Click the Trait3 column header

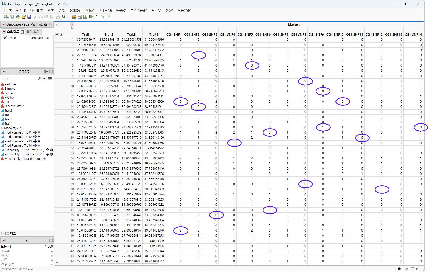(131, 35)
